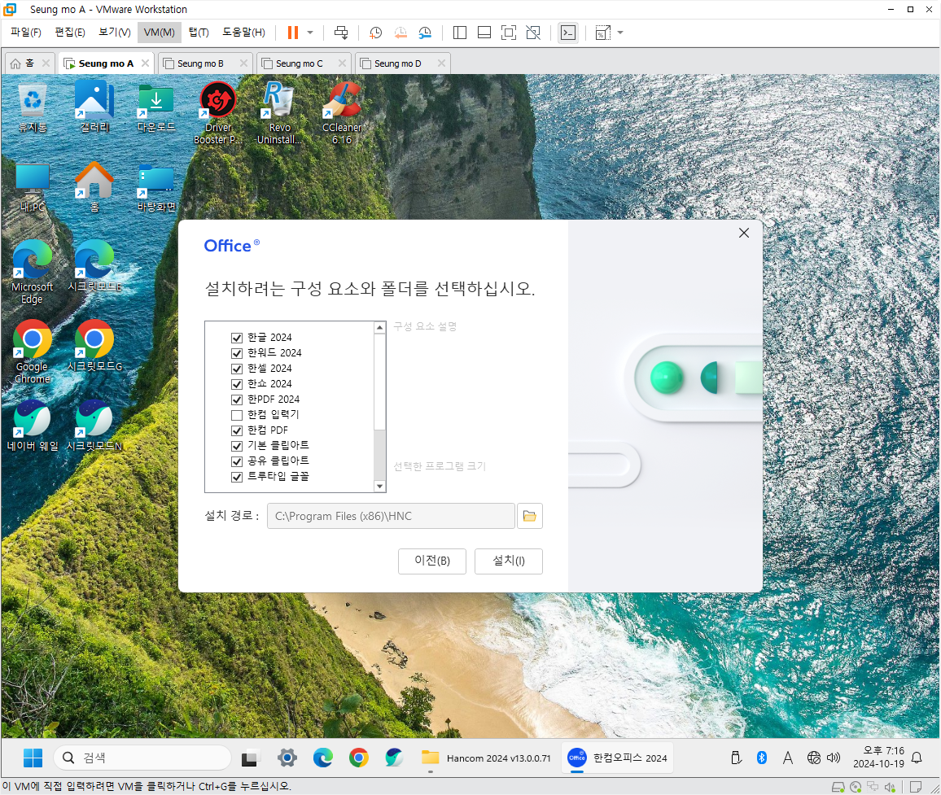Viewport: 941px width, 795px height.
Task: Browse install folder with folder icon button
Action: pos(529,516)
